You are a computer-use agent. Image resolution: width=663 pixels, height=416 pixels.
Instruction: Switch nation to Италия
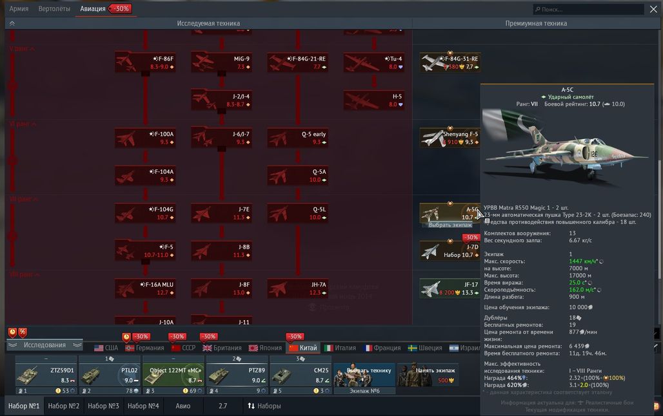tap(340, 348)
